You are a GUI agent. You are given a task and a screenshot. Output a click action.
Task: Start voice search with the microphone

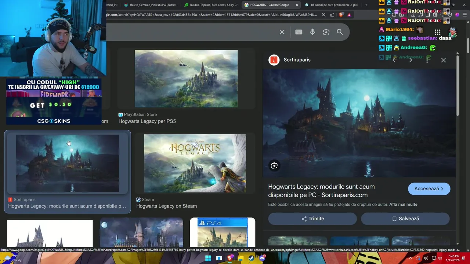pyautogui.click(x=312, y=32)
